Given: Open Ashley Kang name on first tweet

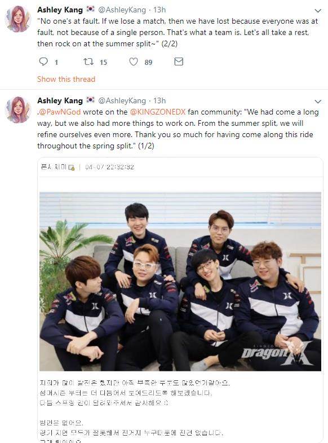Looking at the screenshot, I should point(60,10).
